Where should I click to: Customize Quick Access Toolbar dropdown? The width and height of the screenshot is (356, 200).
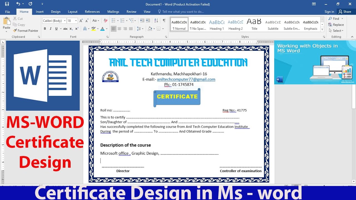point(42,4)
